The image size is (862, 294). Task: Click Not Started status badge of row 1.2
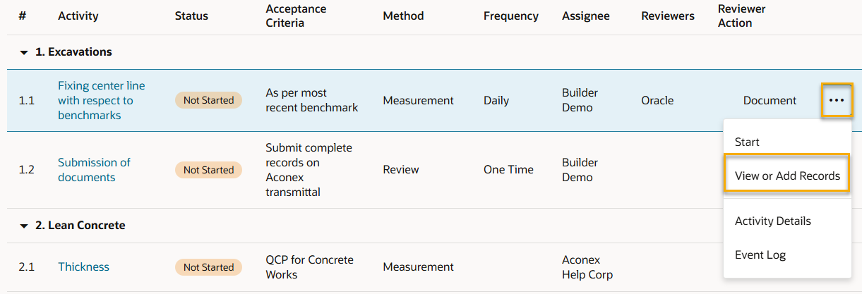pos(208,170)
